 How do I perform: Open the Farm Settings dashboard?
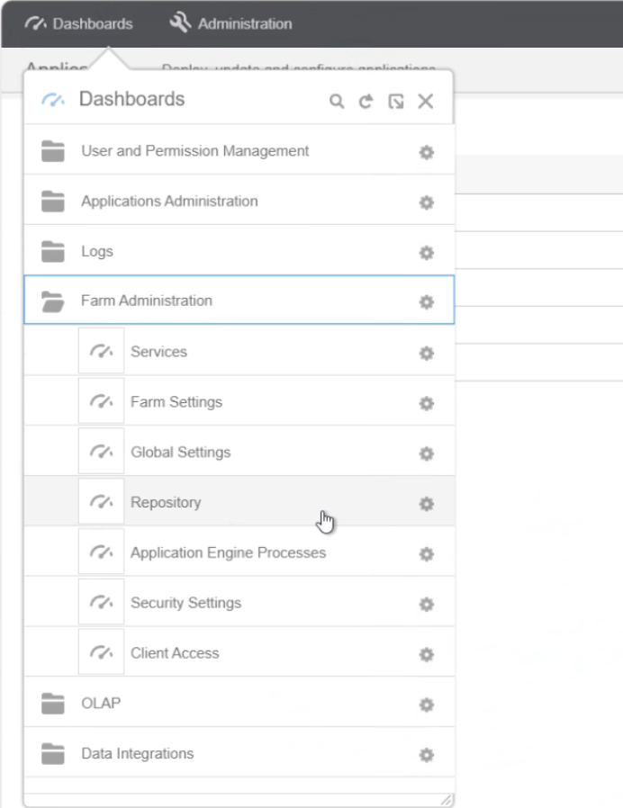pyautogui.click(x=239, y=401)
